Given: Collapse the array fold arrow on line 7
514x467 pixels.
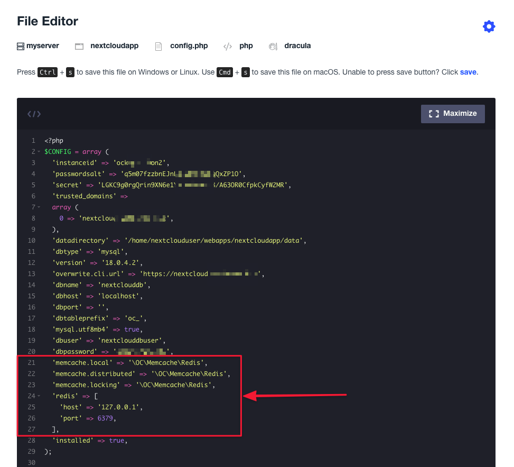Looking at the screenshot, I should pos(39,207).
